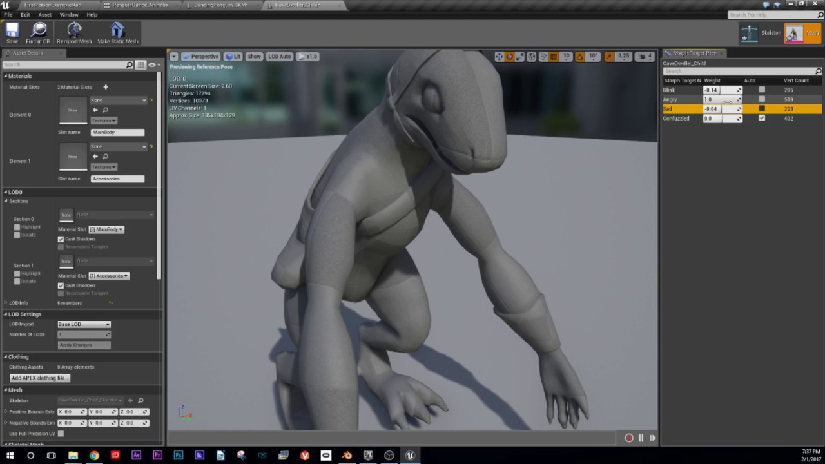Toggle rotation snapping in the viewport
Image resolution: width=825 pixels, height=464 pixels.
pyautogui.click(x=580, y=57)
